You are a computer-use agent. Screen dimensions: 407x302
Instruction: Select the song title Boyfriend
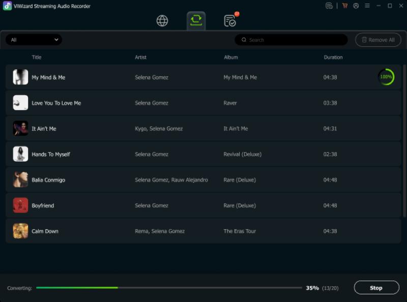[x=43, y=206]
